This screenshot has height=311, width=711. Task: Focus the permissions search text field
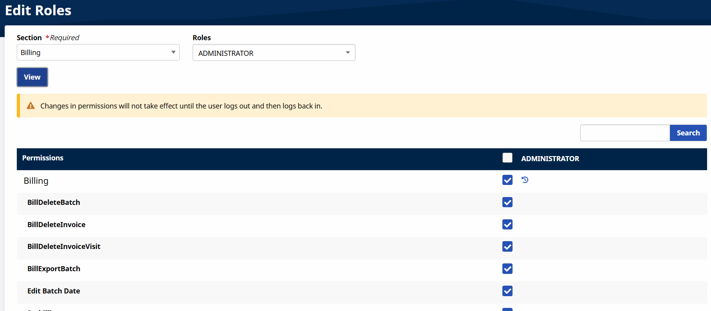[x=625, y=133]
